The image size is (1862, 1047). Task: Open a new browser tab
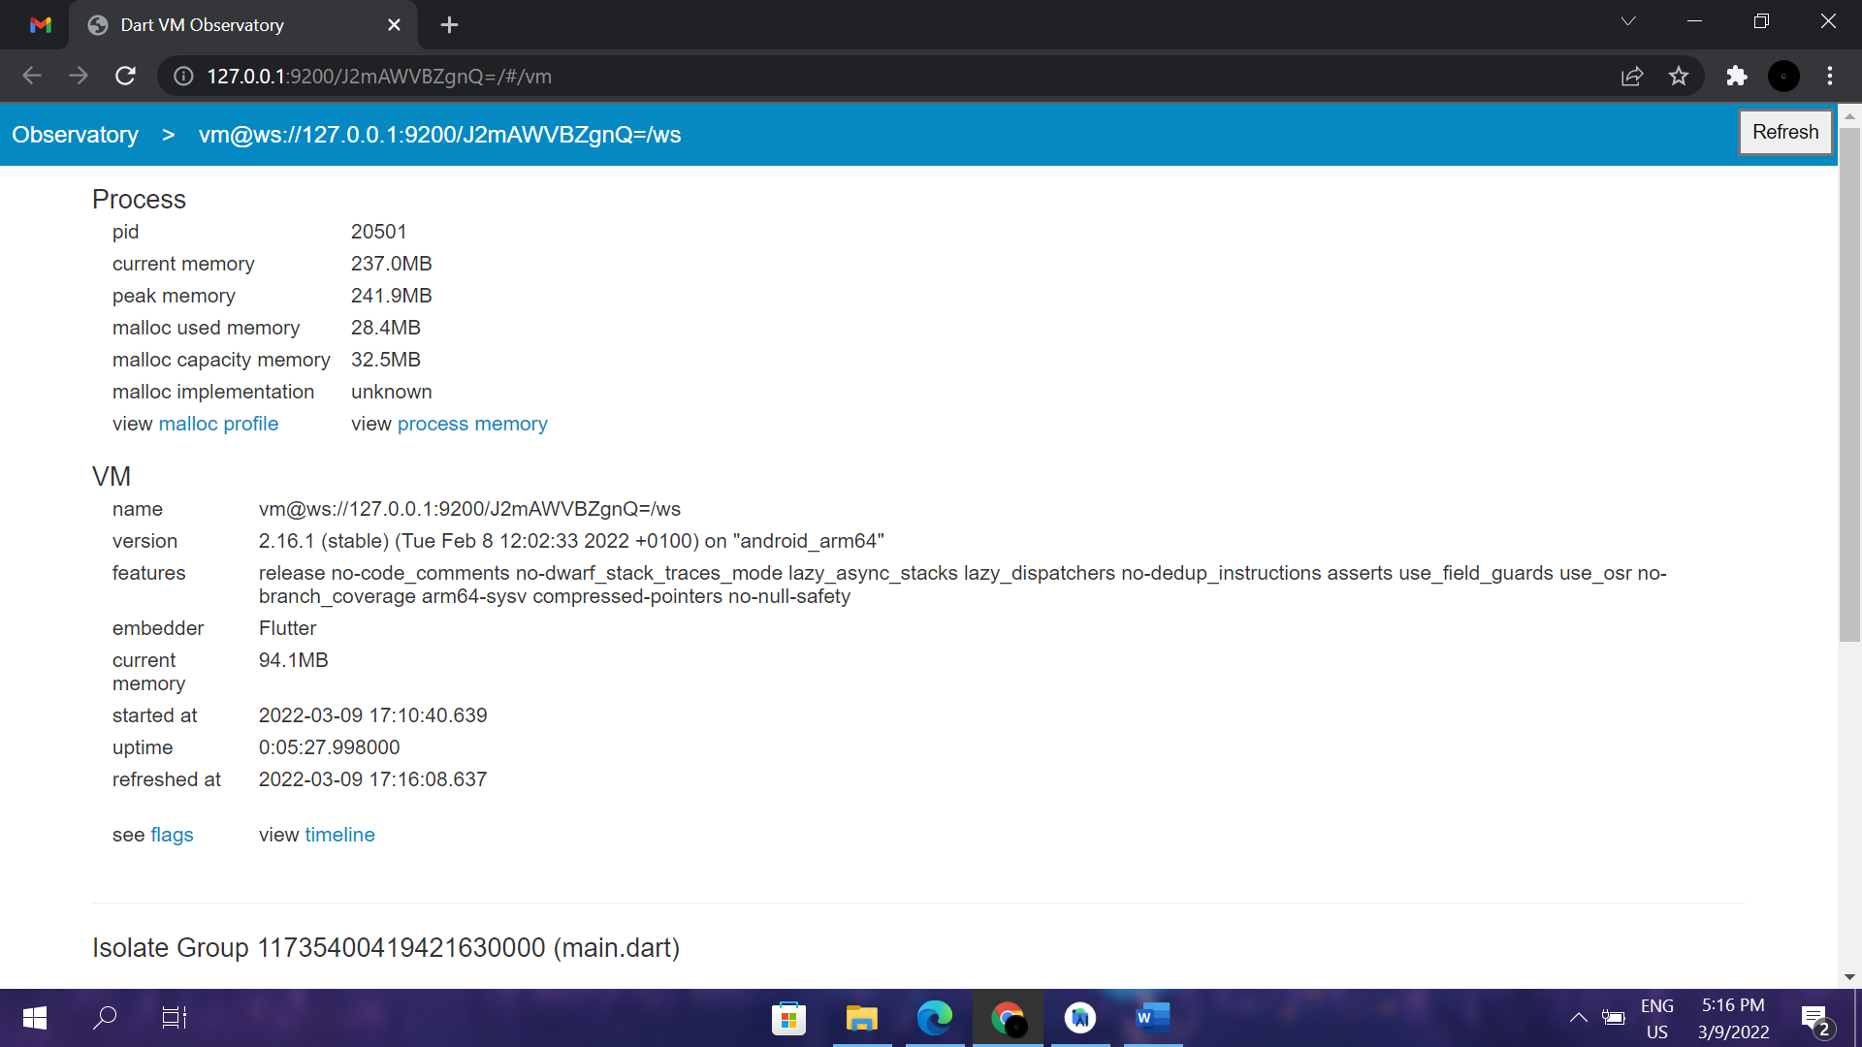(x=449, y=25)
